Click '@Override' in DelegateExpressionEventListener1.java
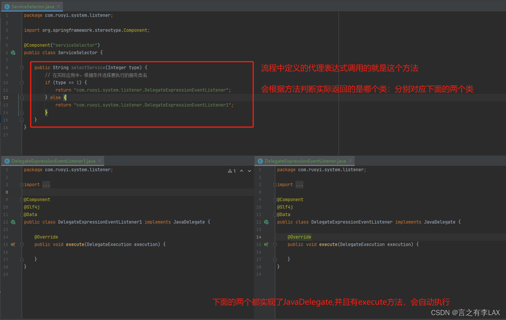This screenshot has height=320, width=506. (46, 237)
